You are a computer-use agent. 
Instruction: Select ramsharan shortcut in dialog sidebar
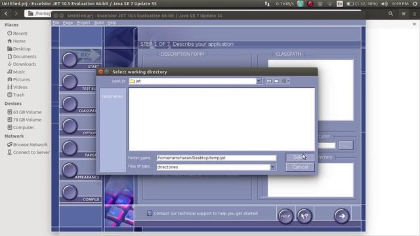112,96
